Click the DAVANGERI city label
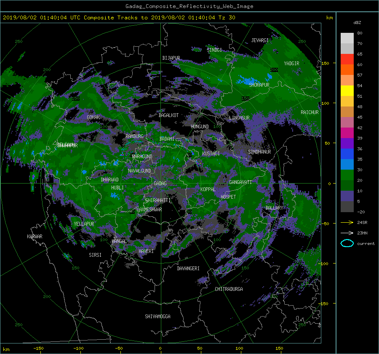The image size is (379, 354). pos(188,269)
